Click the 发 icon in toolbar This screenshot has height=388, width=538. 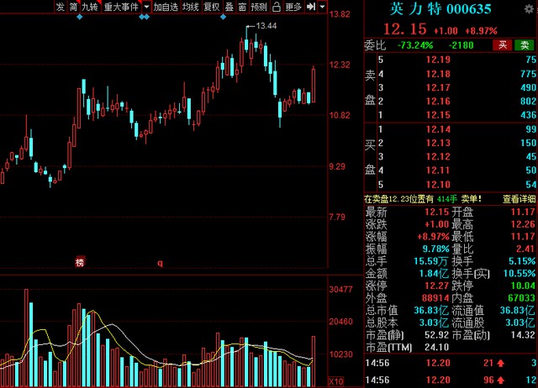pos(60,7)
